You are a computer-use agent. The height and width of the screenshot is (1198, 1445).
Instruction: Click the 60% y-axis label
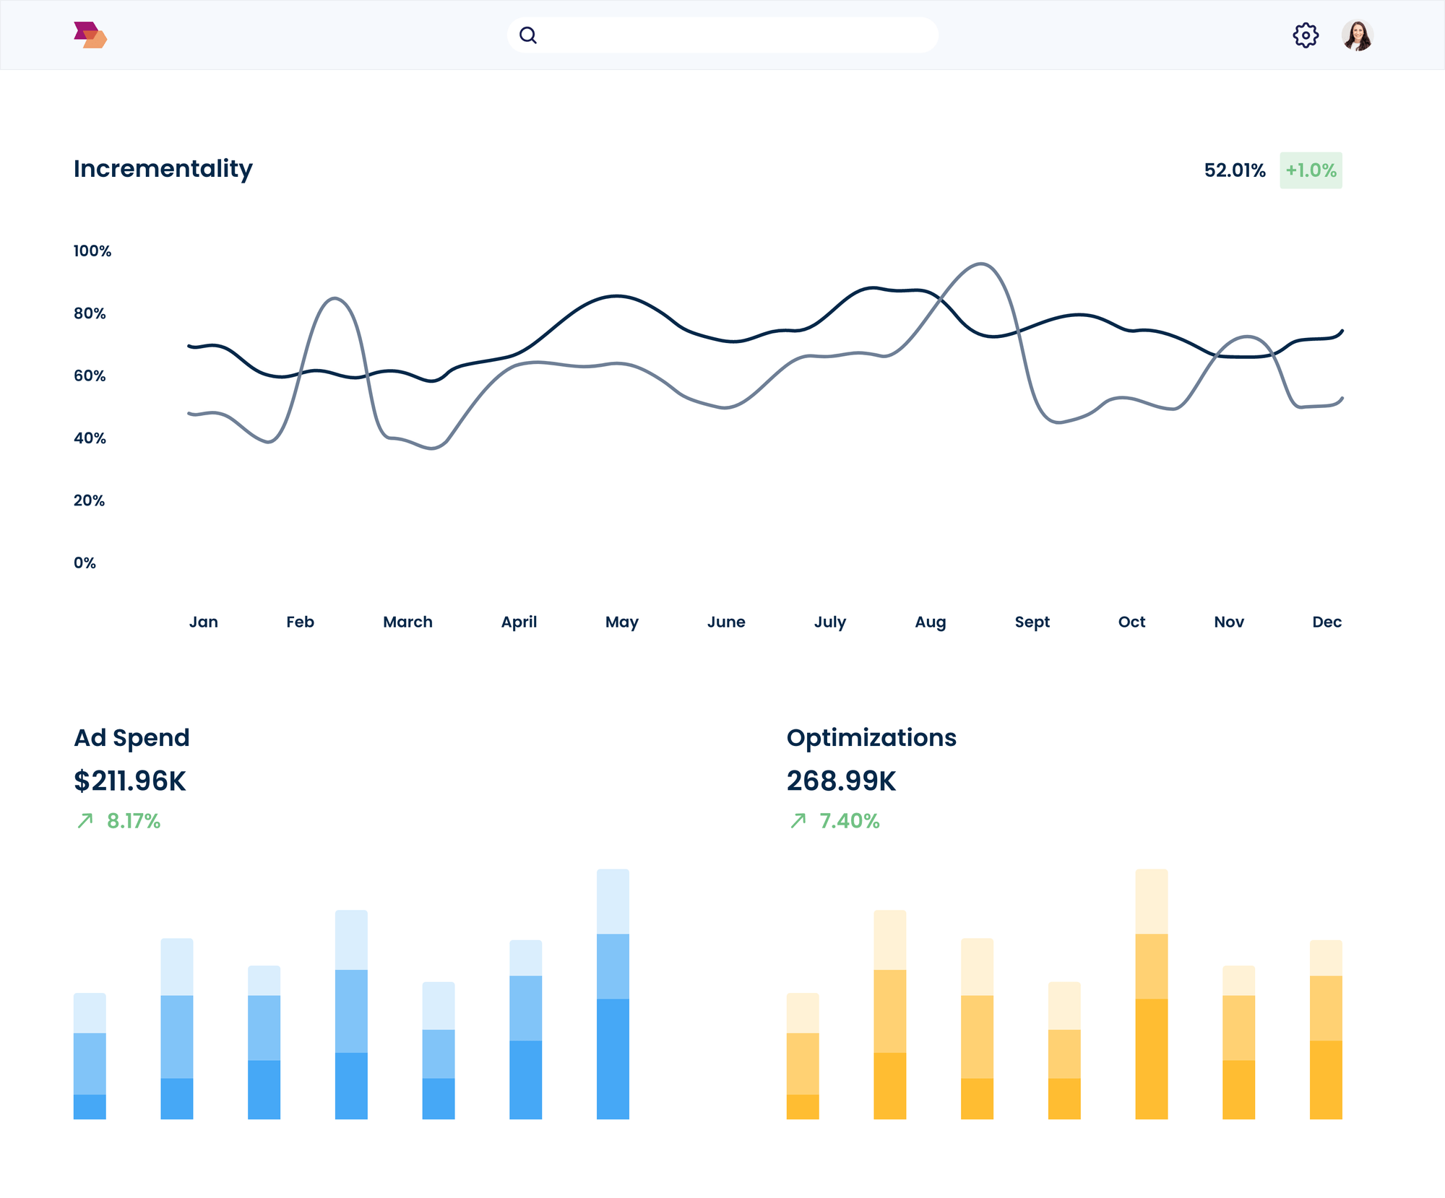click(90, 376)
